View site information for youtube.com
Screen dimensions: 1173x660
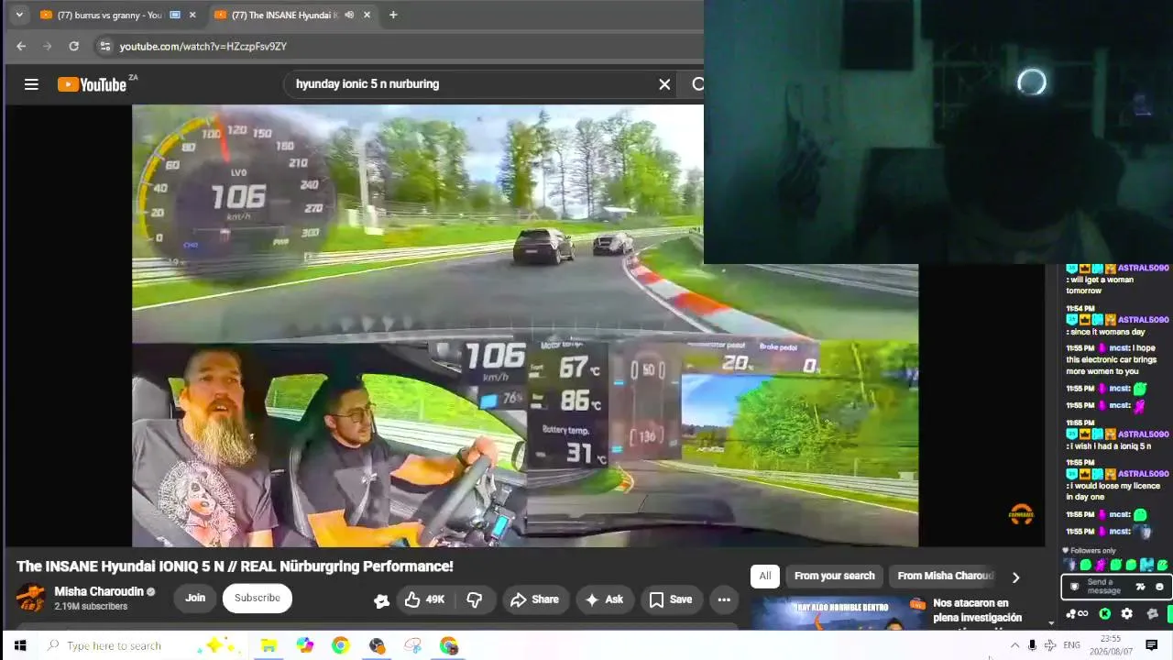click(104, 46)
